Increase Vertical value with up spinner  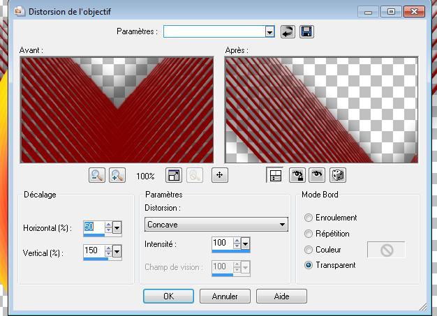pos(108,248)
